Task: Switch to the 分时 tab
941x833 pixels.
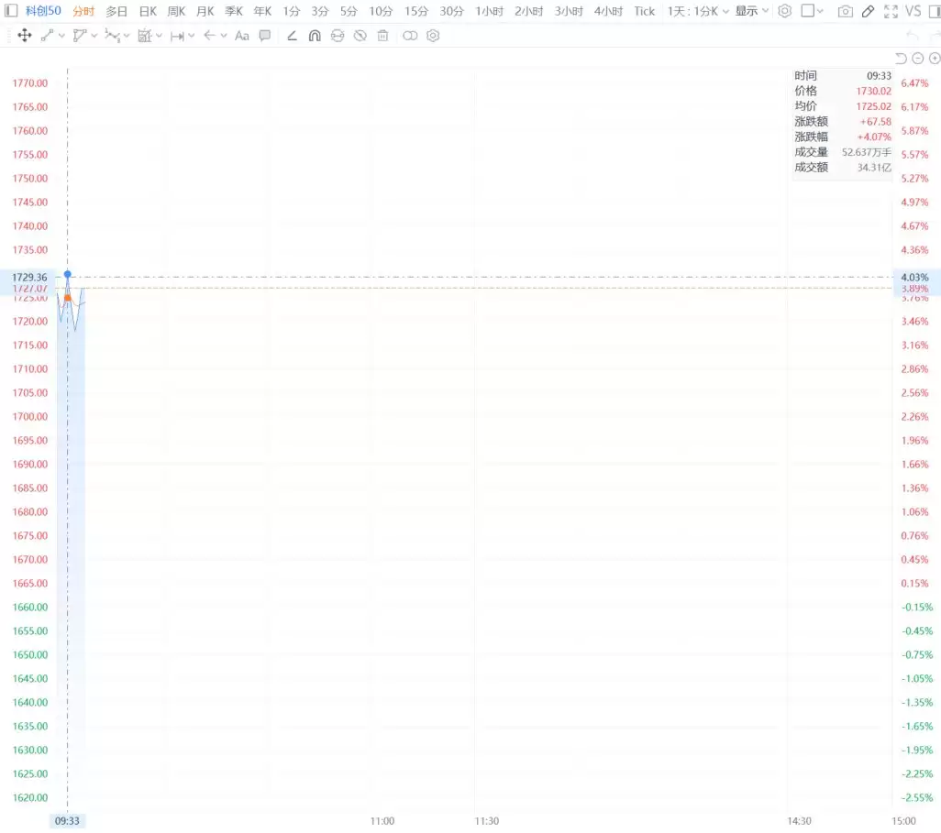Action: tap(84, 11)
